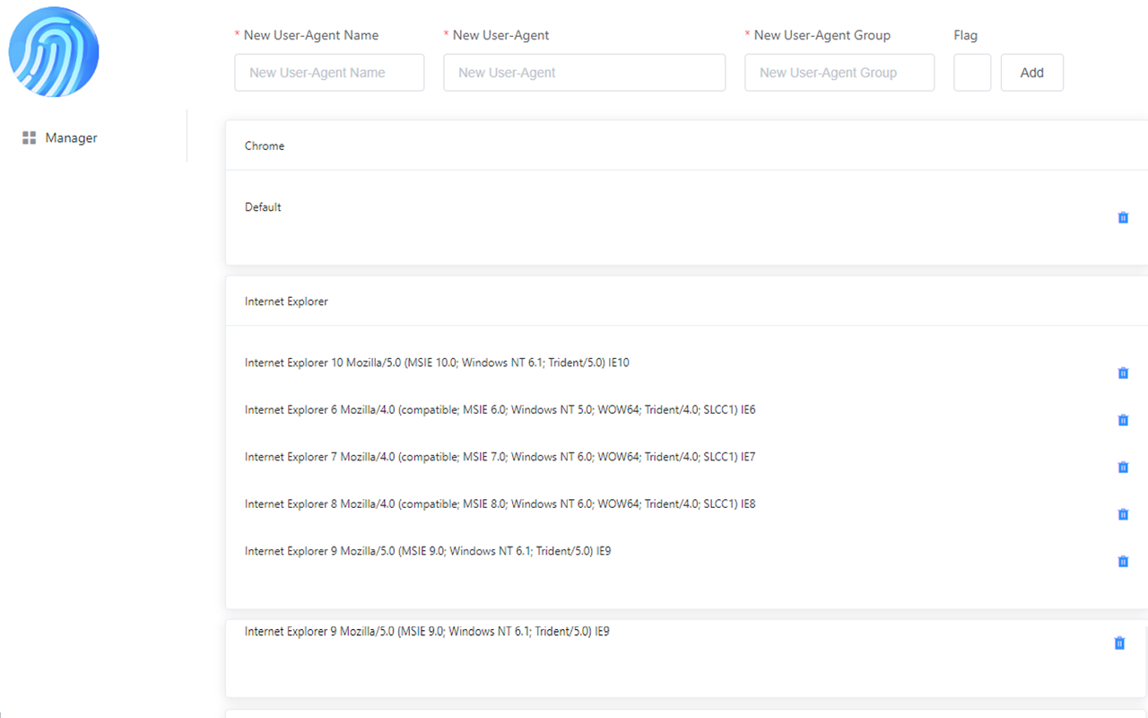Click the fingerprint logo icon
Screen dimensions: 1148x718
(54, 52)
